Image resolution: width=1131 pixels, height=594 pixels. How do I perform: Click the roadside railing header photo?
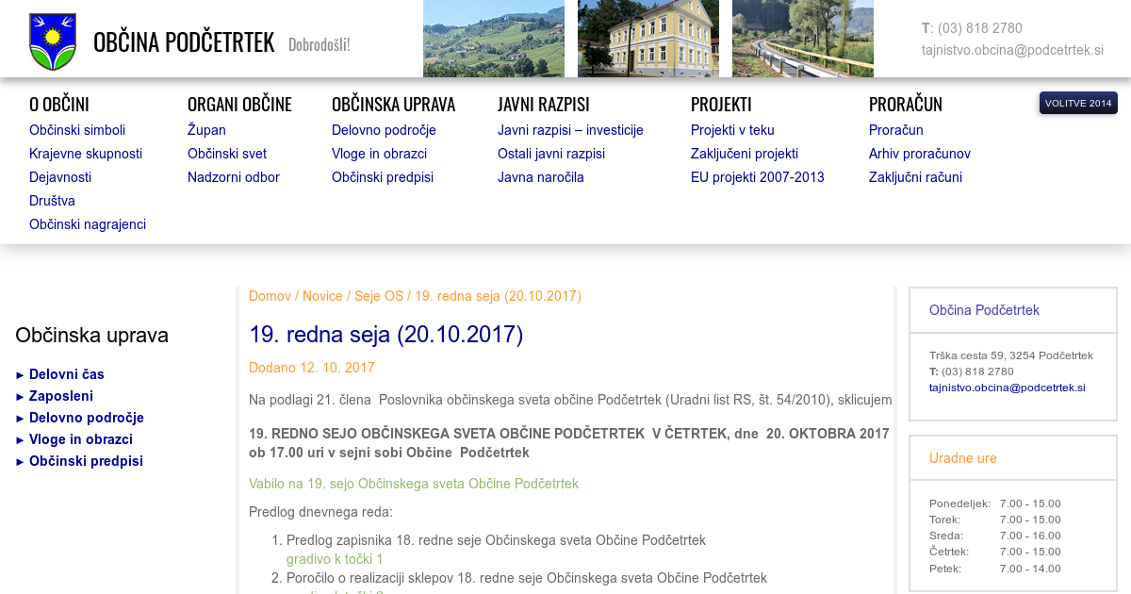pyautogui.click(x=802, y=39)
